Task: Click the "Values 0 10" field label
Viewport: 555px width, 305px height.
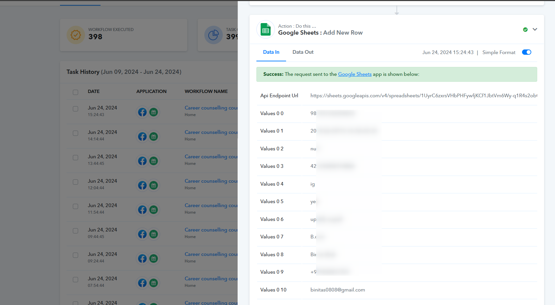Action: [x=273, y=290]
